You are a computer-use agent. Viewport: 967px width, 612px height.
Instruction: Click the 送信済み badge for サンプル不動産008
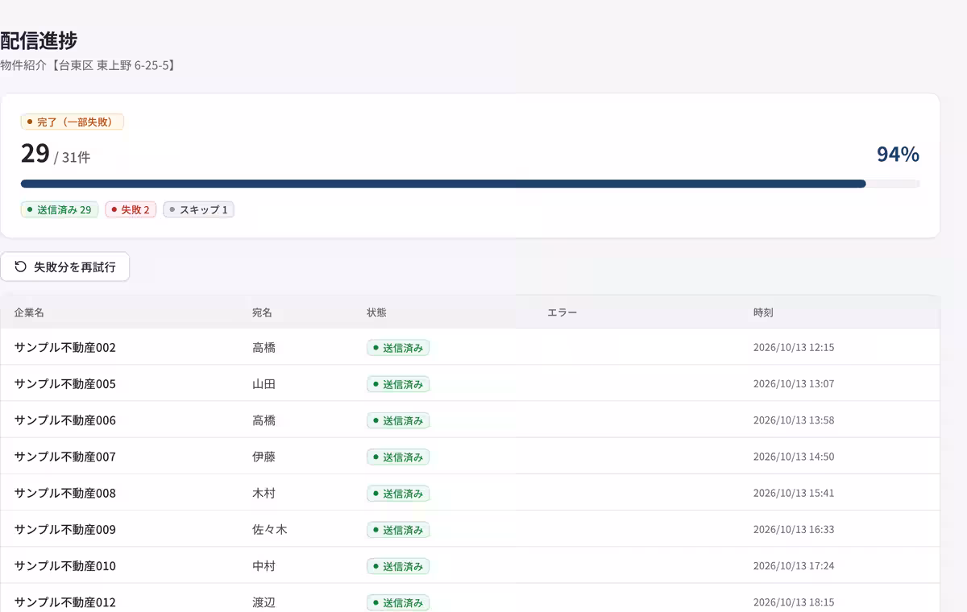[x=398, y=493]
